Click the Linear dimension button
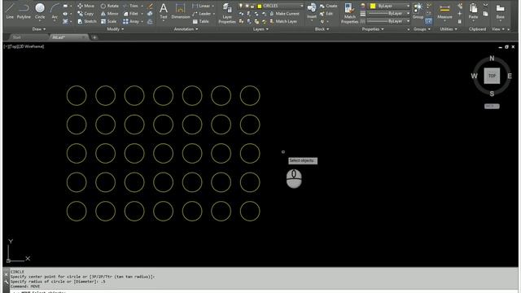The height and width of the screenshot is (293, 521). point(201,6)
